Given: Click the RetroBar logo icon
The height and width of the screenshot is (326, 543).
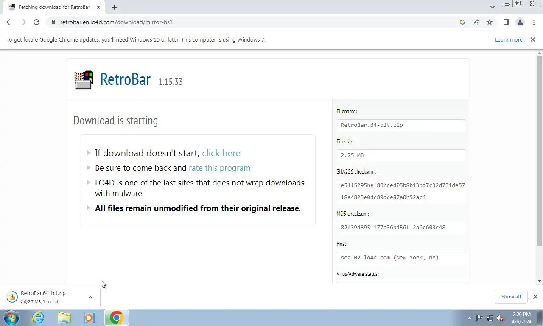Looking at the screenshot, I should [84, 79].
